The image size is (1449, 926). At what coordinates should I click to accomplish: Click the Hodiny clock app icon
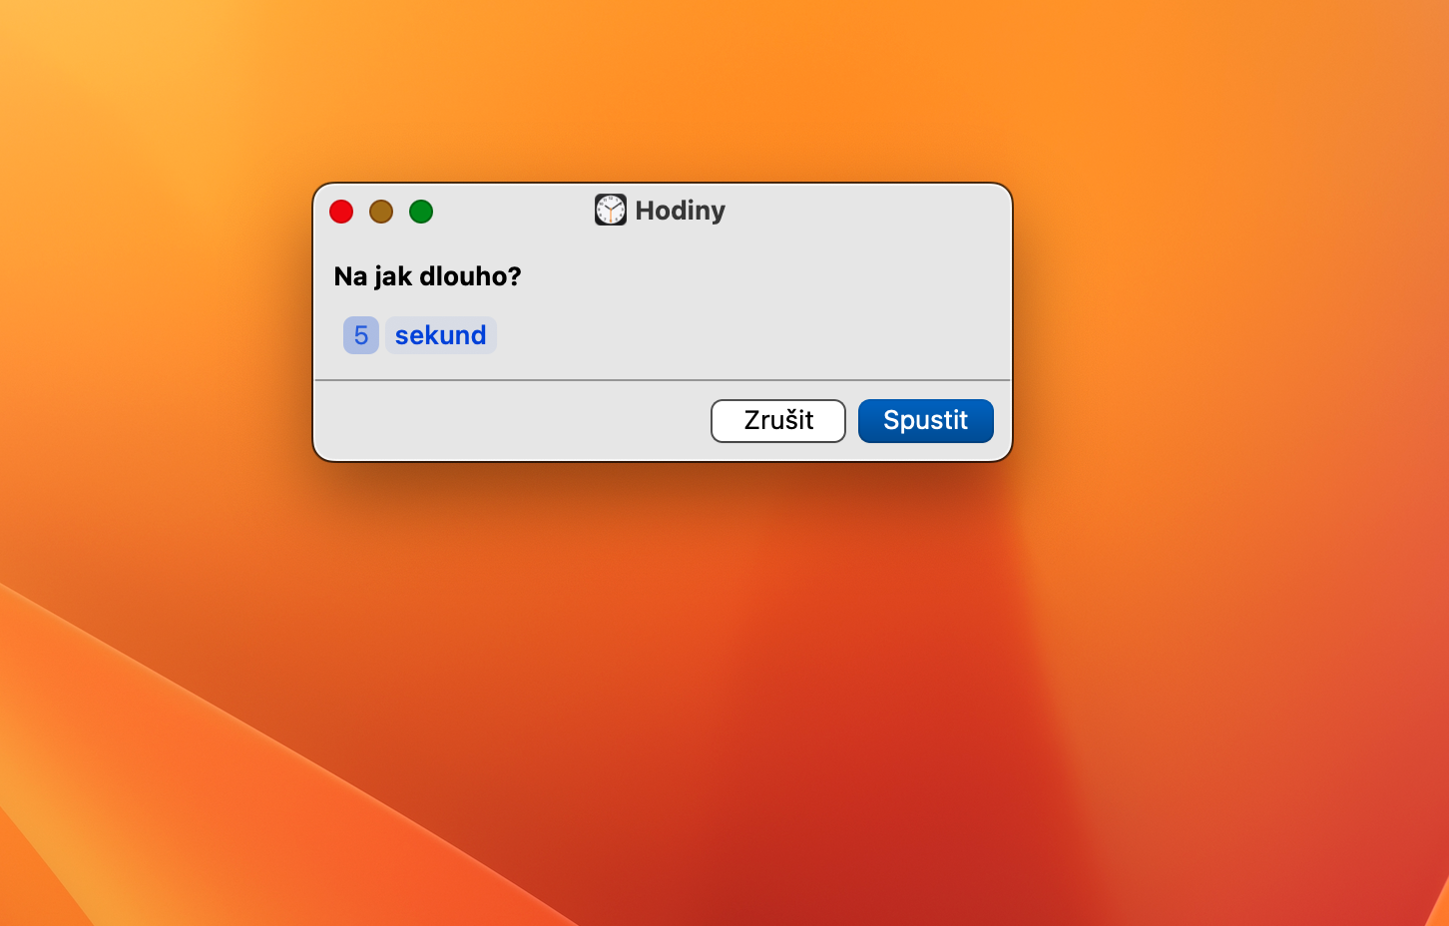click(611, 210)
